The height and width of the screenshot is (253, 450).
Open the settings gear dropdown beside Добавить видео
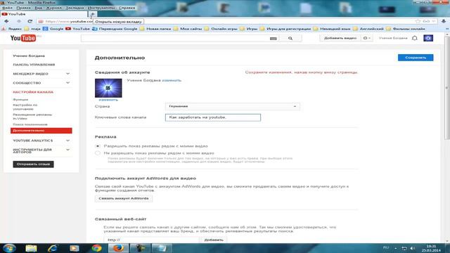(x=366, y=38)
